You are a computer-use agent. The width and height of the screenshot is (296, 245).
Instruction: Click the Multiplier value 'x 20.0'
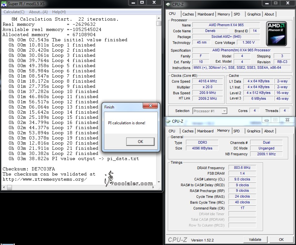pos(208,87)
